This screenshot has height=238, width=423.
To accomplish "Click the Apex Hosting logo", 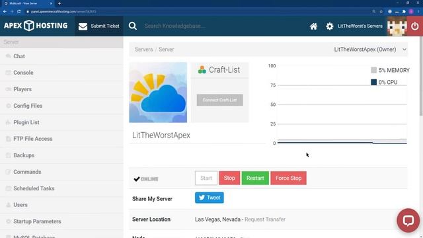I will point(36,26).
